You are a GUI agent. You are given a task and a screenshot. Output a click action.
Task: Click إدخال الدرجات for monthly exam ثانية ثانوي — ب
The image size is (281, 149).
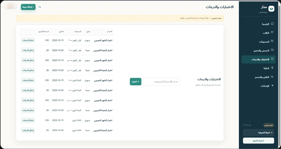[28, 100]
